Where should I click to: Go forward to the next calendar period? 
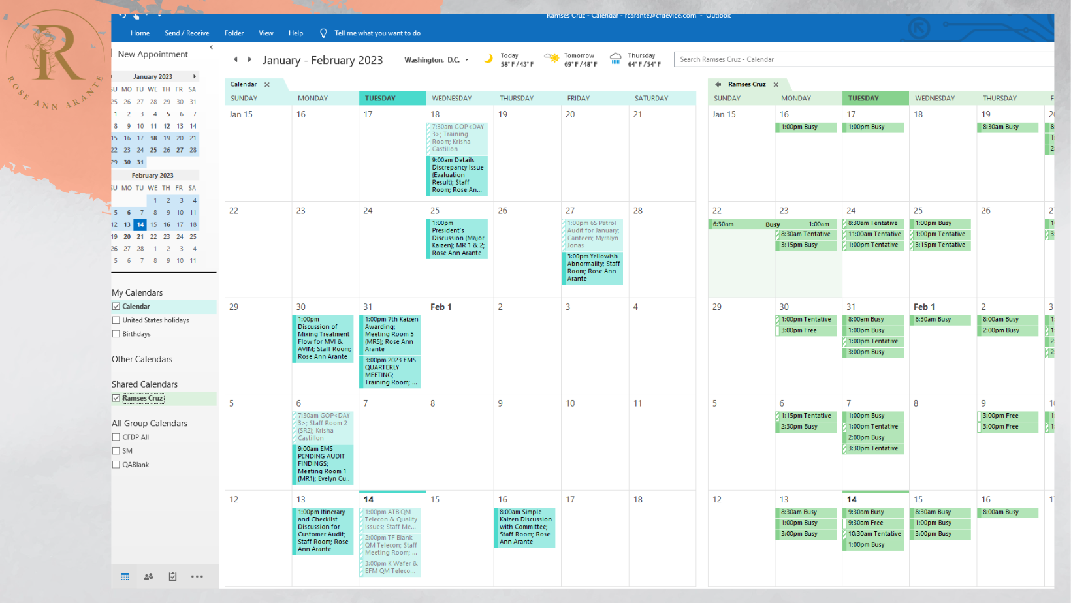point(249,59)
